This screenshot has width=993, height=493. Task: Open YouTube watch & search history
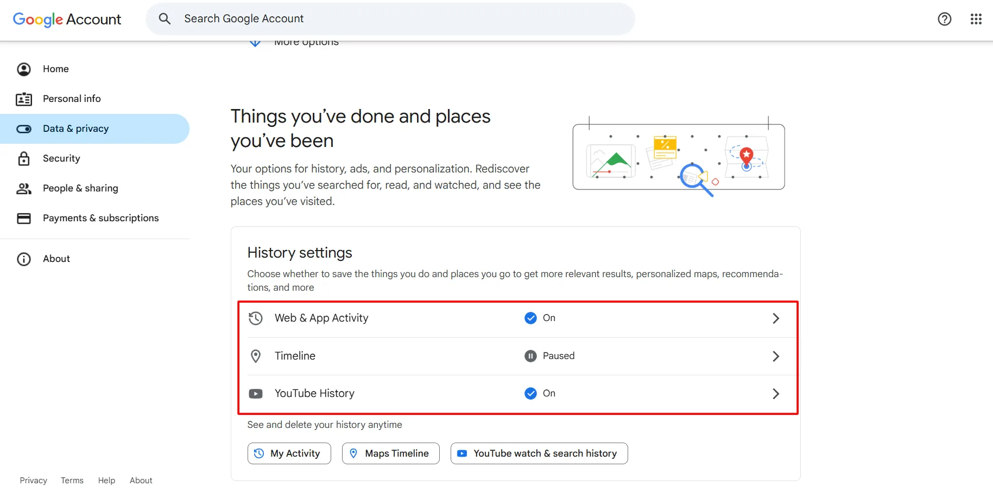point(539,453)
